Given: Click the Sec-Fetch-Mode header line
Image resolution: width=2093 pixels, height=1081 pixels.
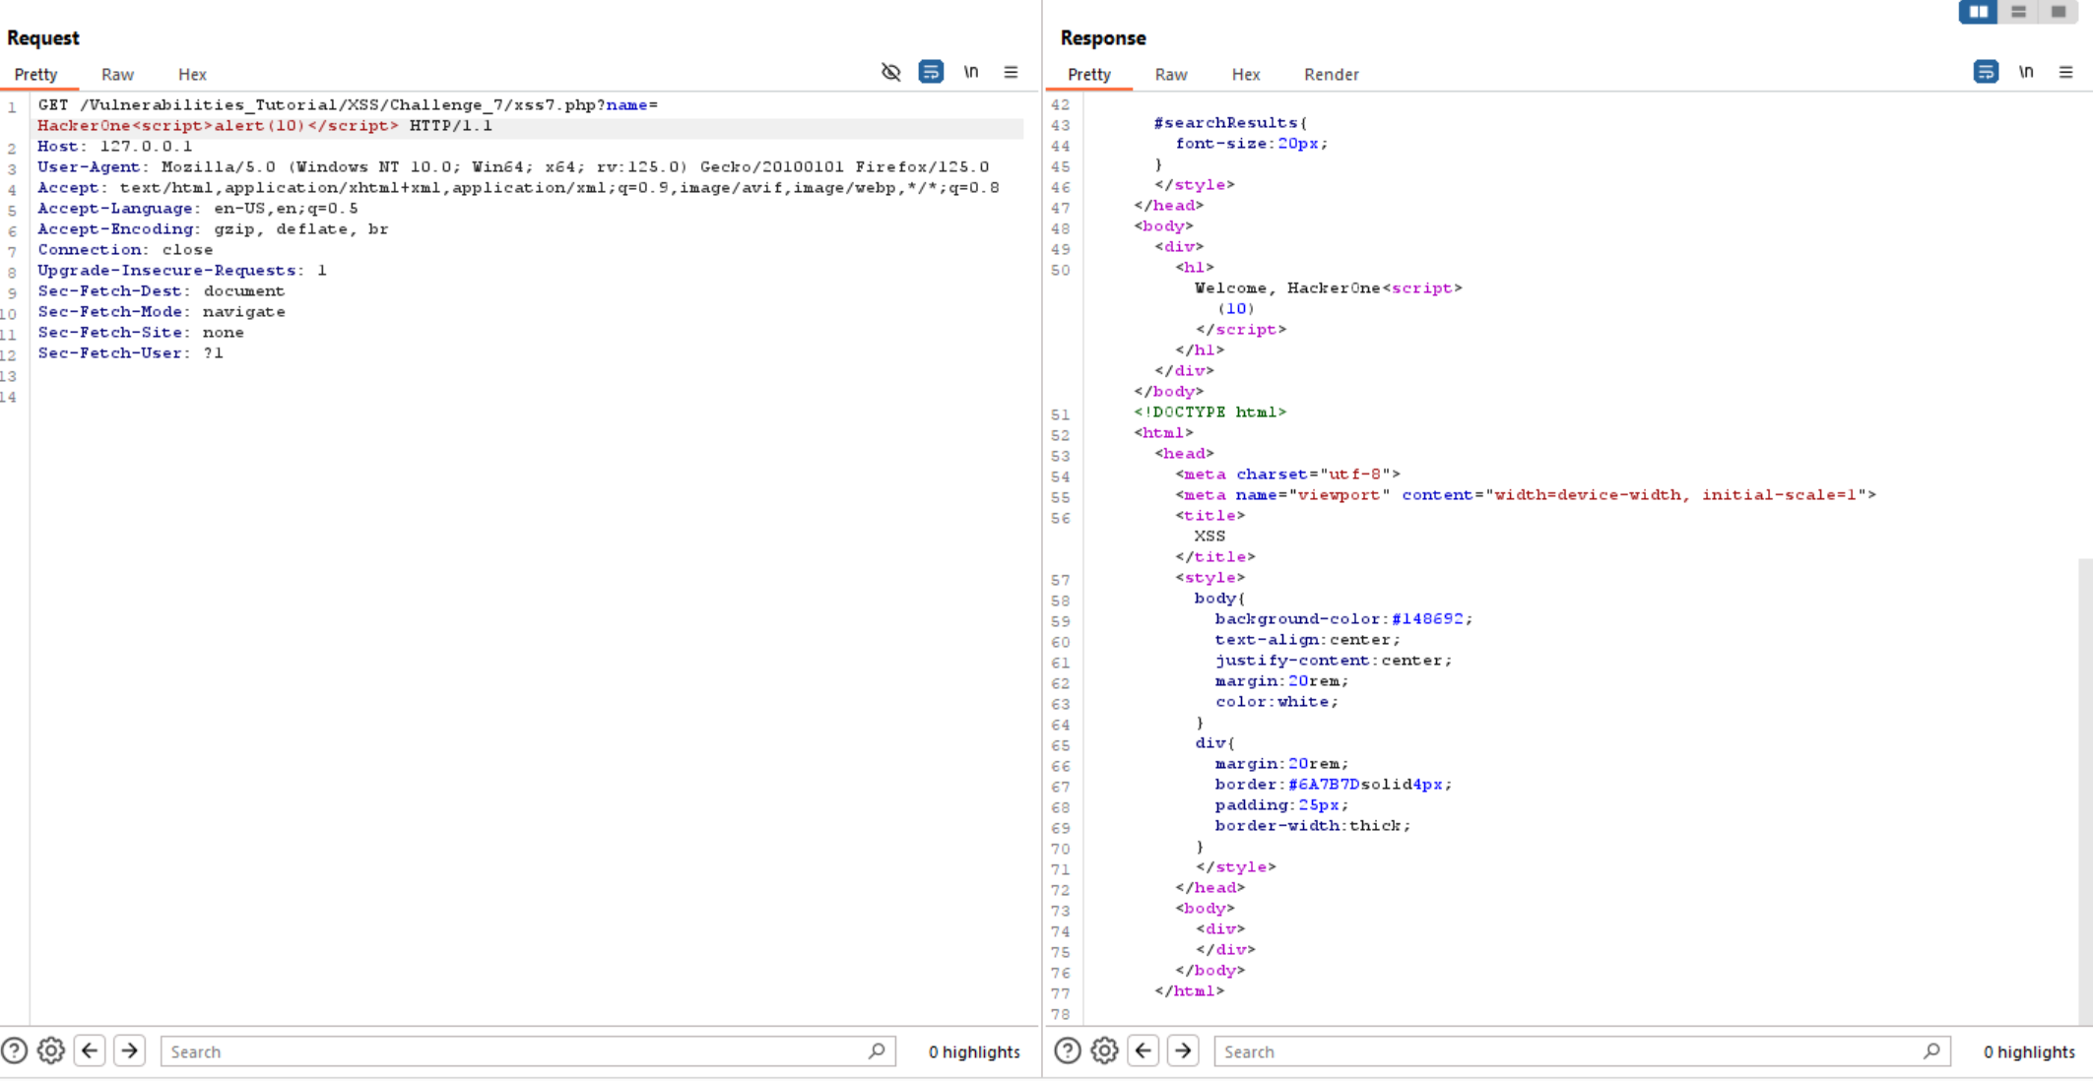Looking at the screenshot, I should point(162,312).
